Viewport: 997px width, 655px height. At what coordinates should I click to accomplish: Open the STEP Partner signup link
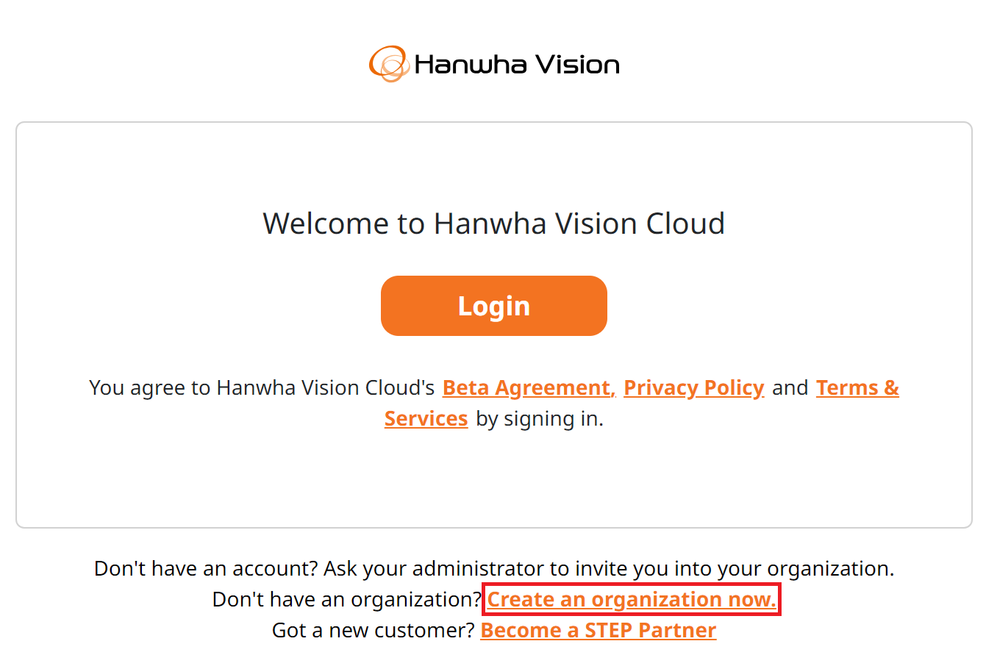[x=598, y=630]
